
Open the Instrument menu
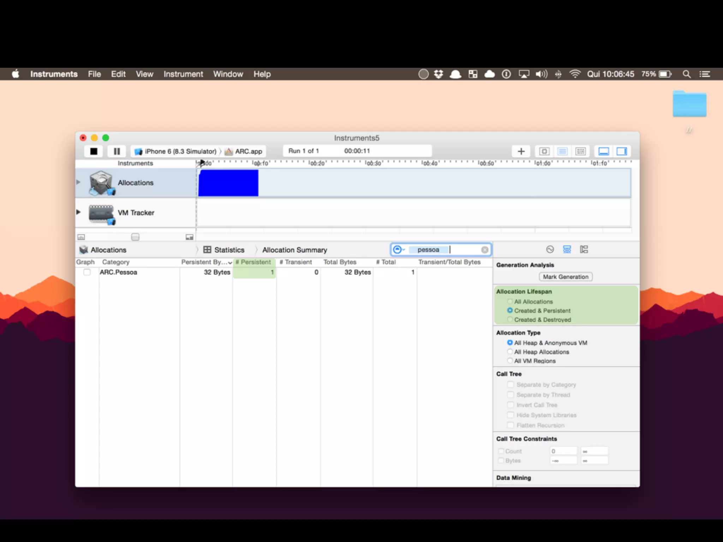coord(183,74)
